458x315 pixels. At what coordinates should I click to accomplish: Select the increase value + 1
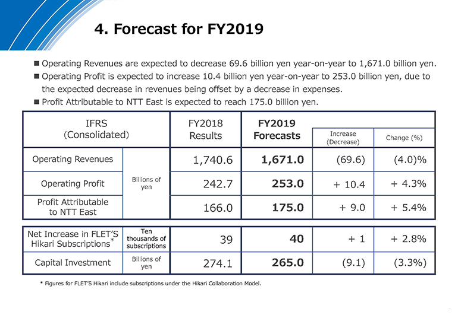pyautogui.click(x=357, y=239)
